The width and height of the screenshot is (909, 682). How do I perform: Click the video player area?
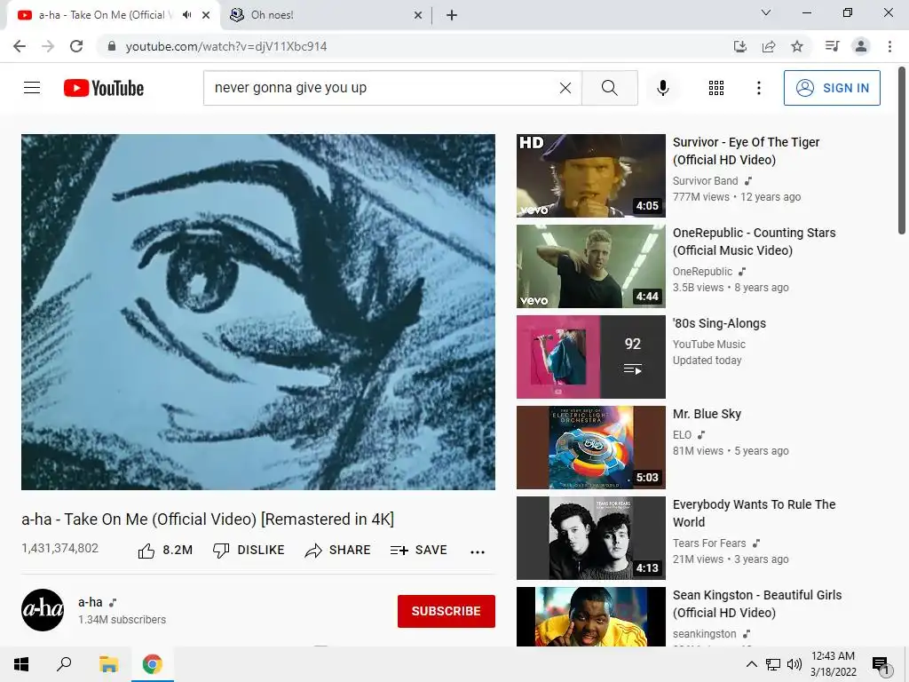pos(258,312)
